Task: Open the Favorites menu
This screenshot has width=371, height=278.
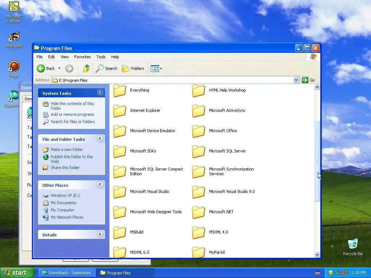Action: (82, 57)
